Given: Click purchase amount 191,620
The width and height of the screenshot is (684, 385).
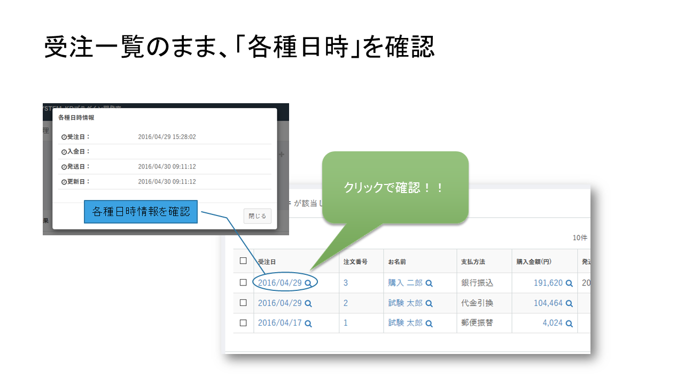Looking at the screenshot, I should coord(548,283).
